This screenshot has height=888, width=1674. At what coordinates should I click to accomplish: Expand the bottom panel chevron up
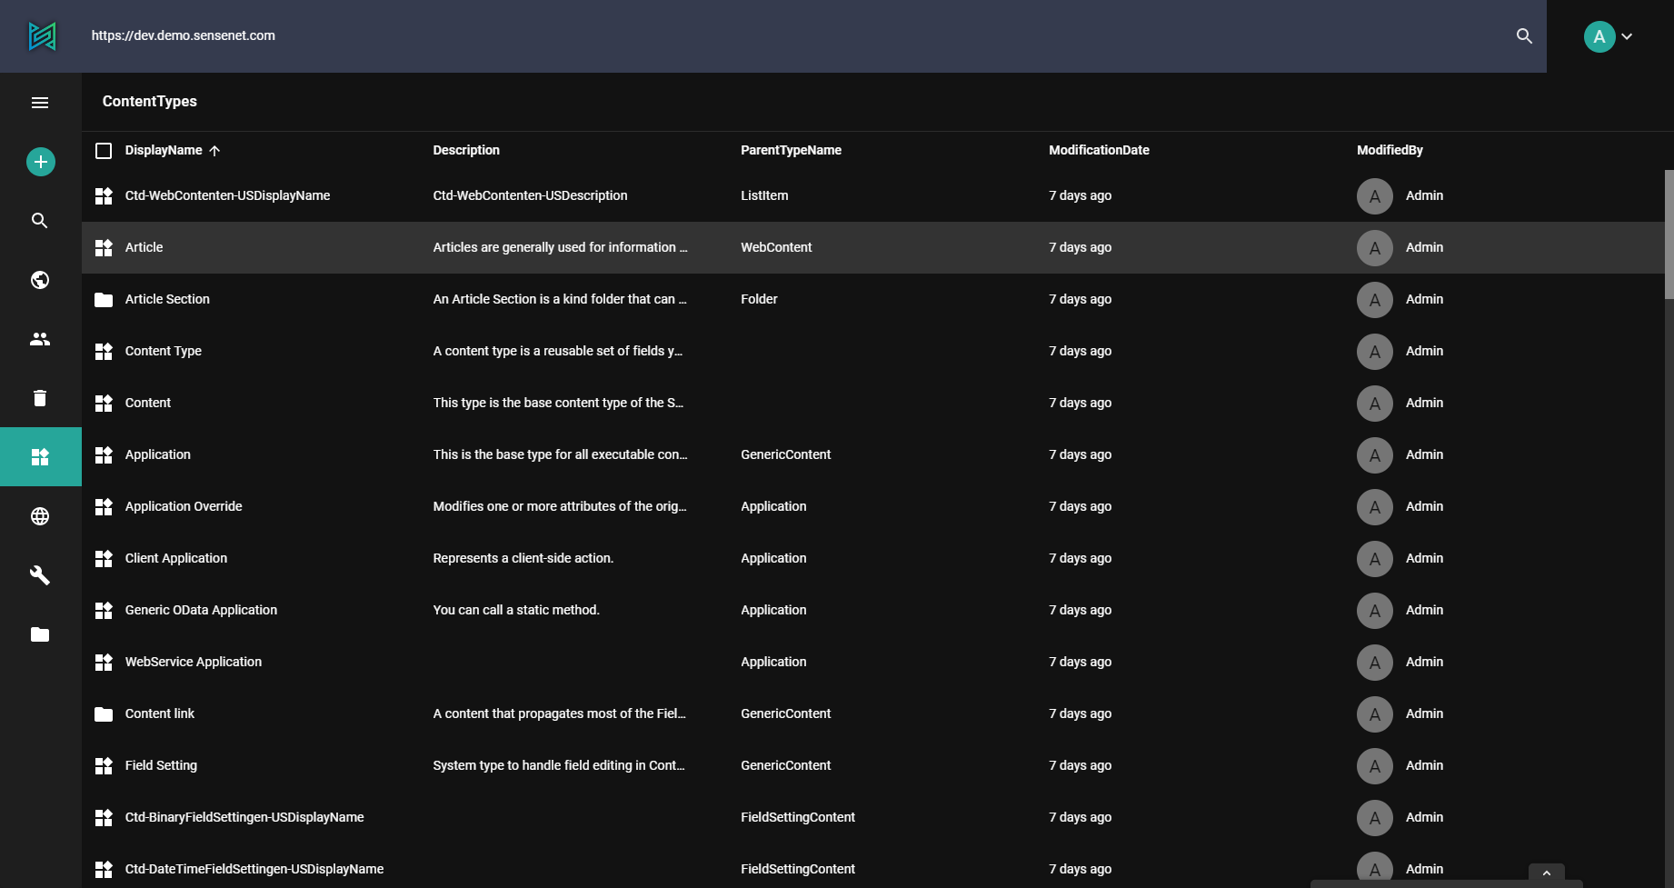pyautogui.click(x=1546, y=873)
